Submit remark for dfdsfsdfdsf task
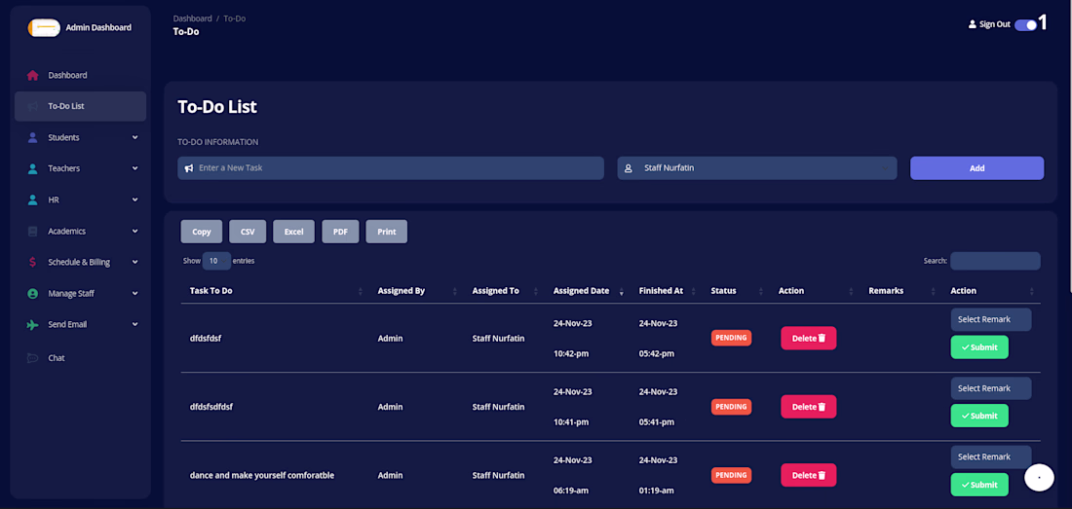Image resolution: width=1072 pixels, height=509 pixels. [979, 416]
